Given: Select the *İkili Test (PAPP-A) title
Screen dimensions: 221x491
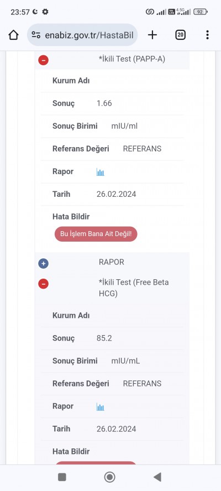Looking at the screenshot, I should point(132,59).
